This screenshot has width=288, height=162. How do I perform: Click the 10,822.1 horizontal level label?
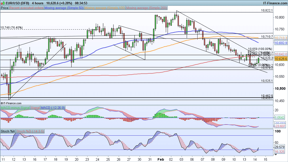[267, 10]
